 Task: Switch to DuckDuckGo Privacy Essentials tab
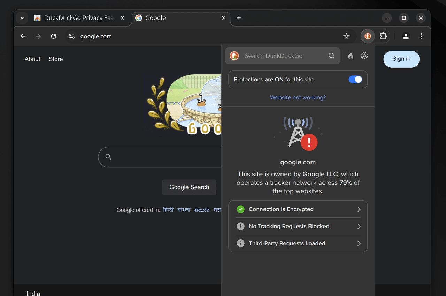79,18
